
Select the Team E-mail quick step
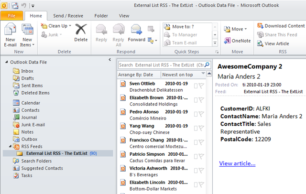click(187, 43)
